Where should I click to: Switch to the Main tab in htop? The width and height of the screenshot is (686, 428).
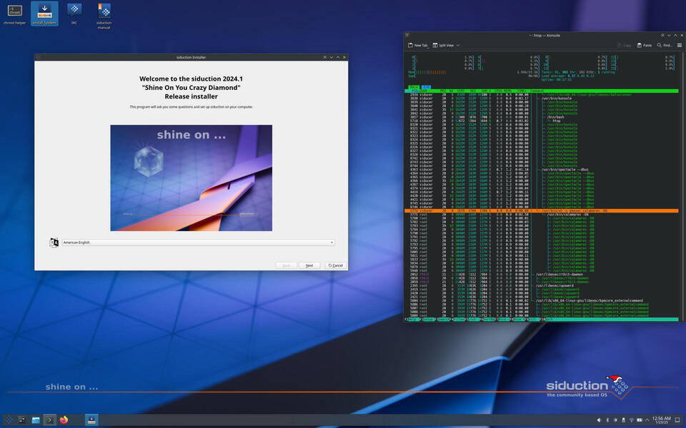[x=414, y=87]
